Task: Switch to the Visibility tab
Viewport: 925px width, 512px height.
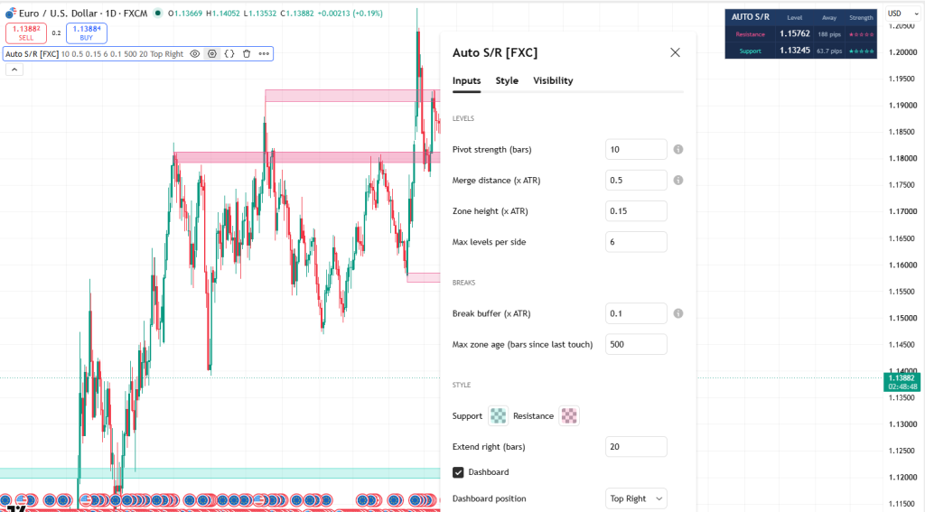Action: point(553,80)
